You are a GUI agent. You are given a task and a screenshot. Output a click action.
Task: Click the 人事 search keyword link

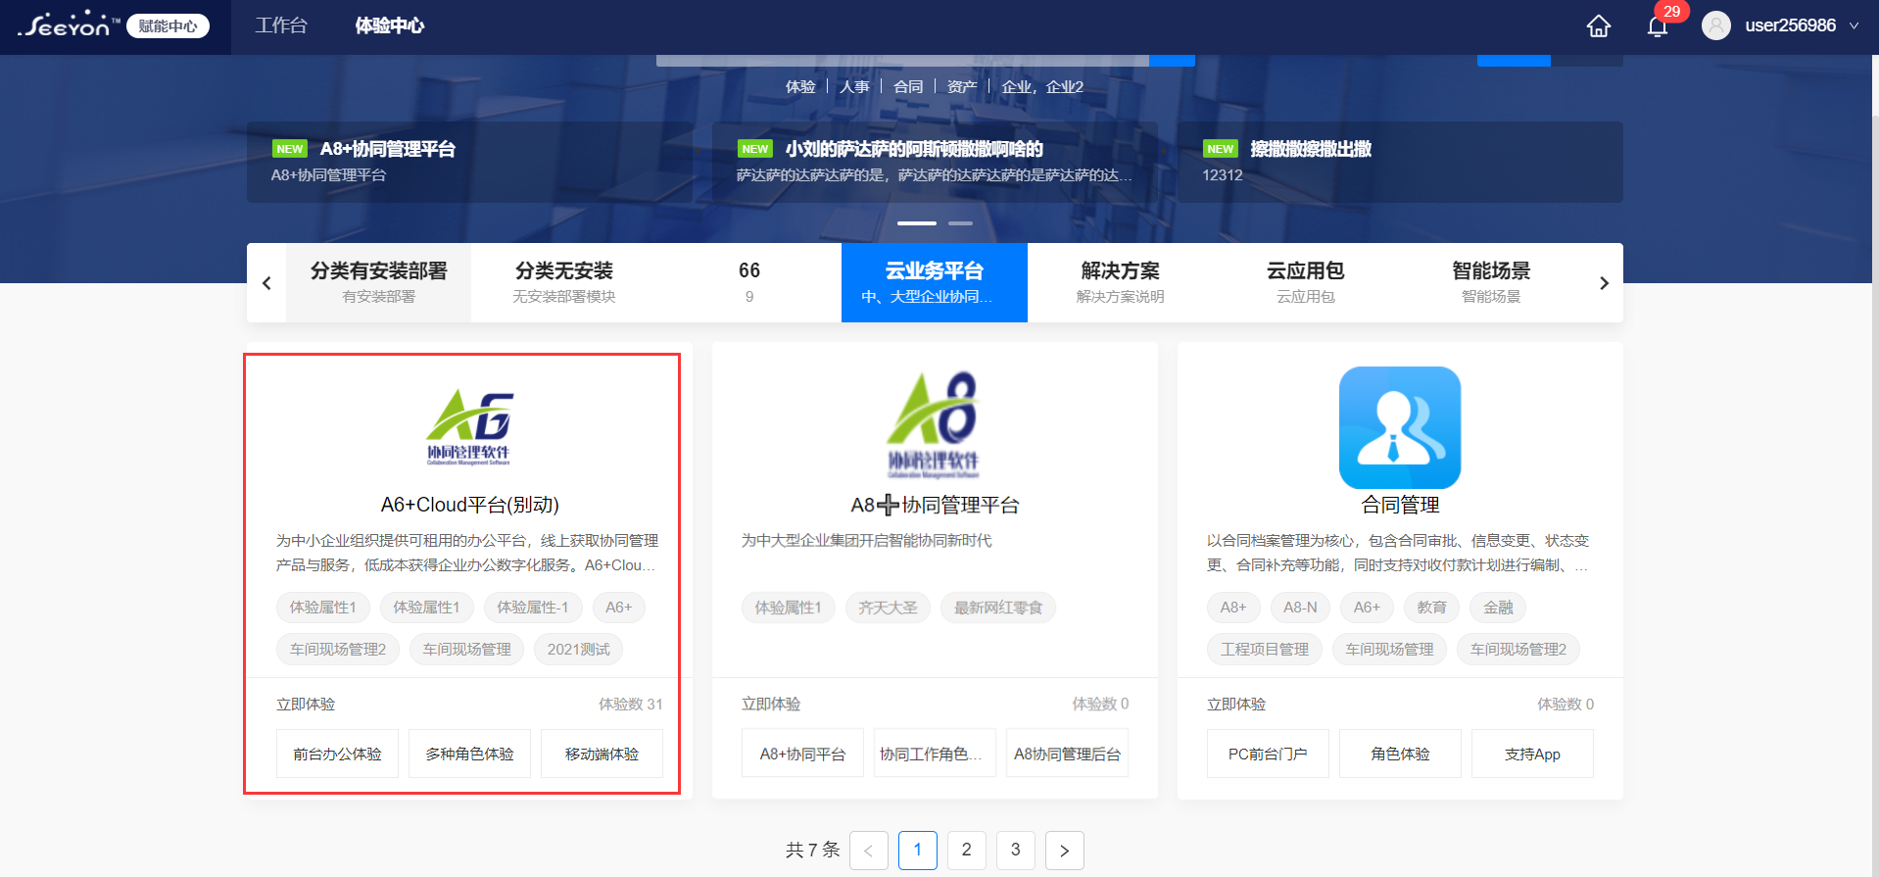coord(854,86)
